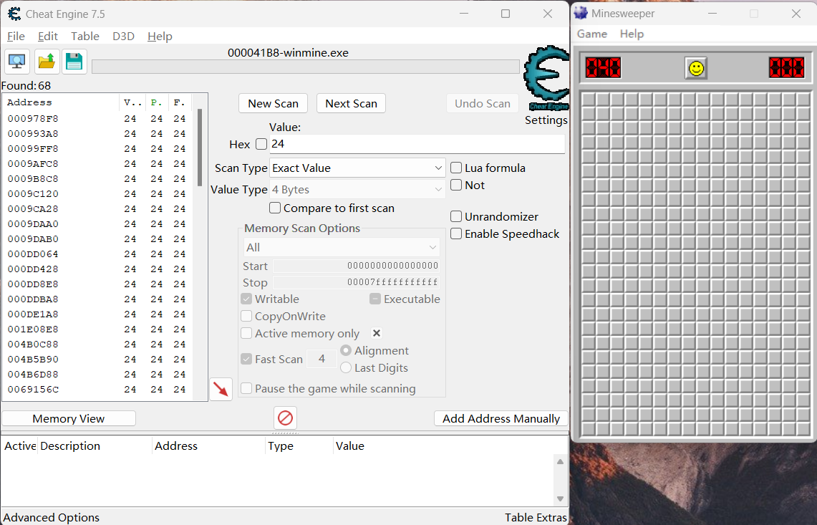Click the X box beside Active memory only
The height and width of the screenshot is (525, 817).
click(377, 333)
